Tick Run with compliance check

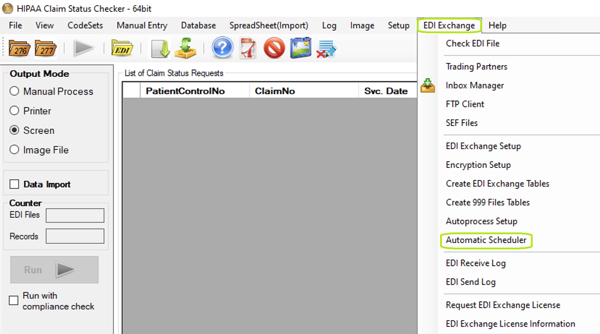14,300
